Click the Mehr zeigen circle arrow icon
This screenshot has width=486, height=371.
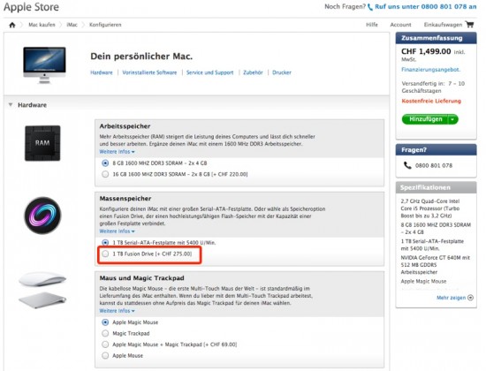tap(470, 298)
